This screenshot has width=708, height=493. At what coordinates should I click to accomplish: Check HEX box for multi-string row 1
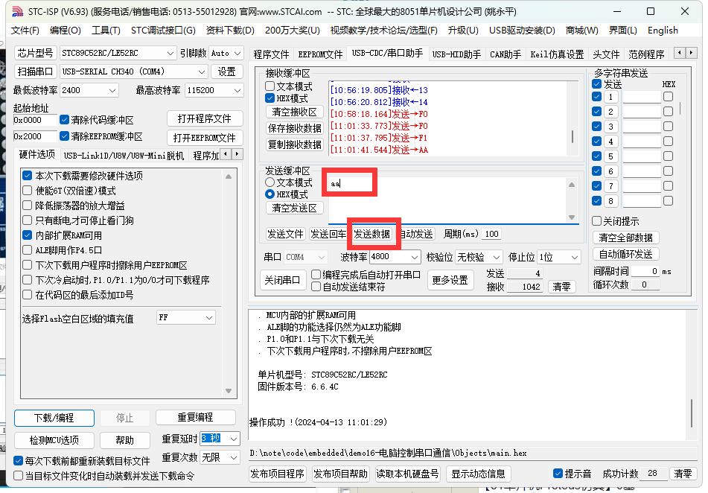[x=669, y=97]
